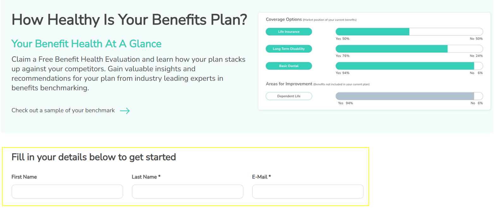
Task: Select the E-Mail input field
Action: (308, 192)
